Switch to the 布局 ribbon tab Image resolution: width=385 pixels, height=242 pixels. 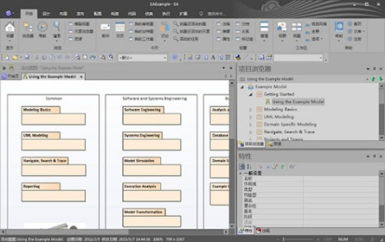(63, 14)
